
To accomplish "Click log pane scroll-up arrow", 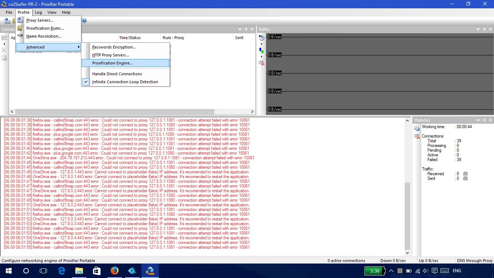I will pyautogui.click(x=408, y=121).
